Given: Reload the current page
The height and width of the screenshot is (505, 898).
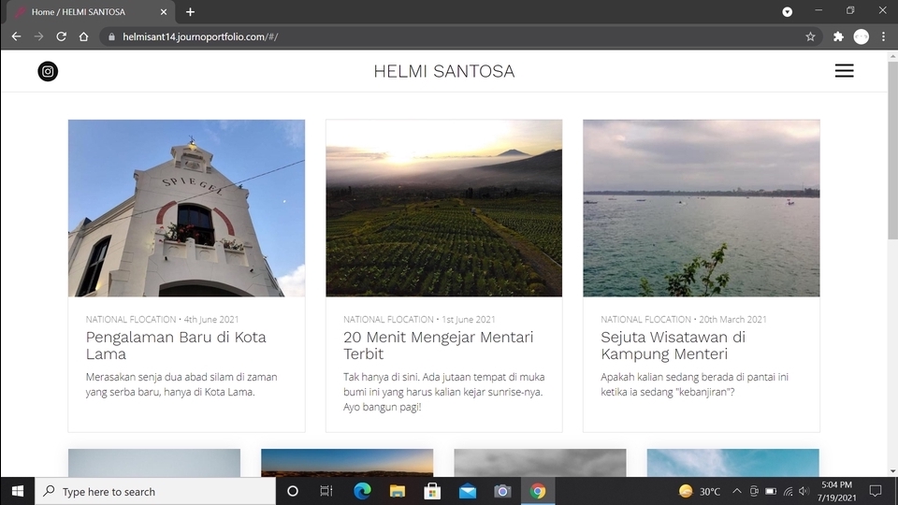Looking at the screenshot, I should 62,36.
